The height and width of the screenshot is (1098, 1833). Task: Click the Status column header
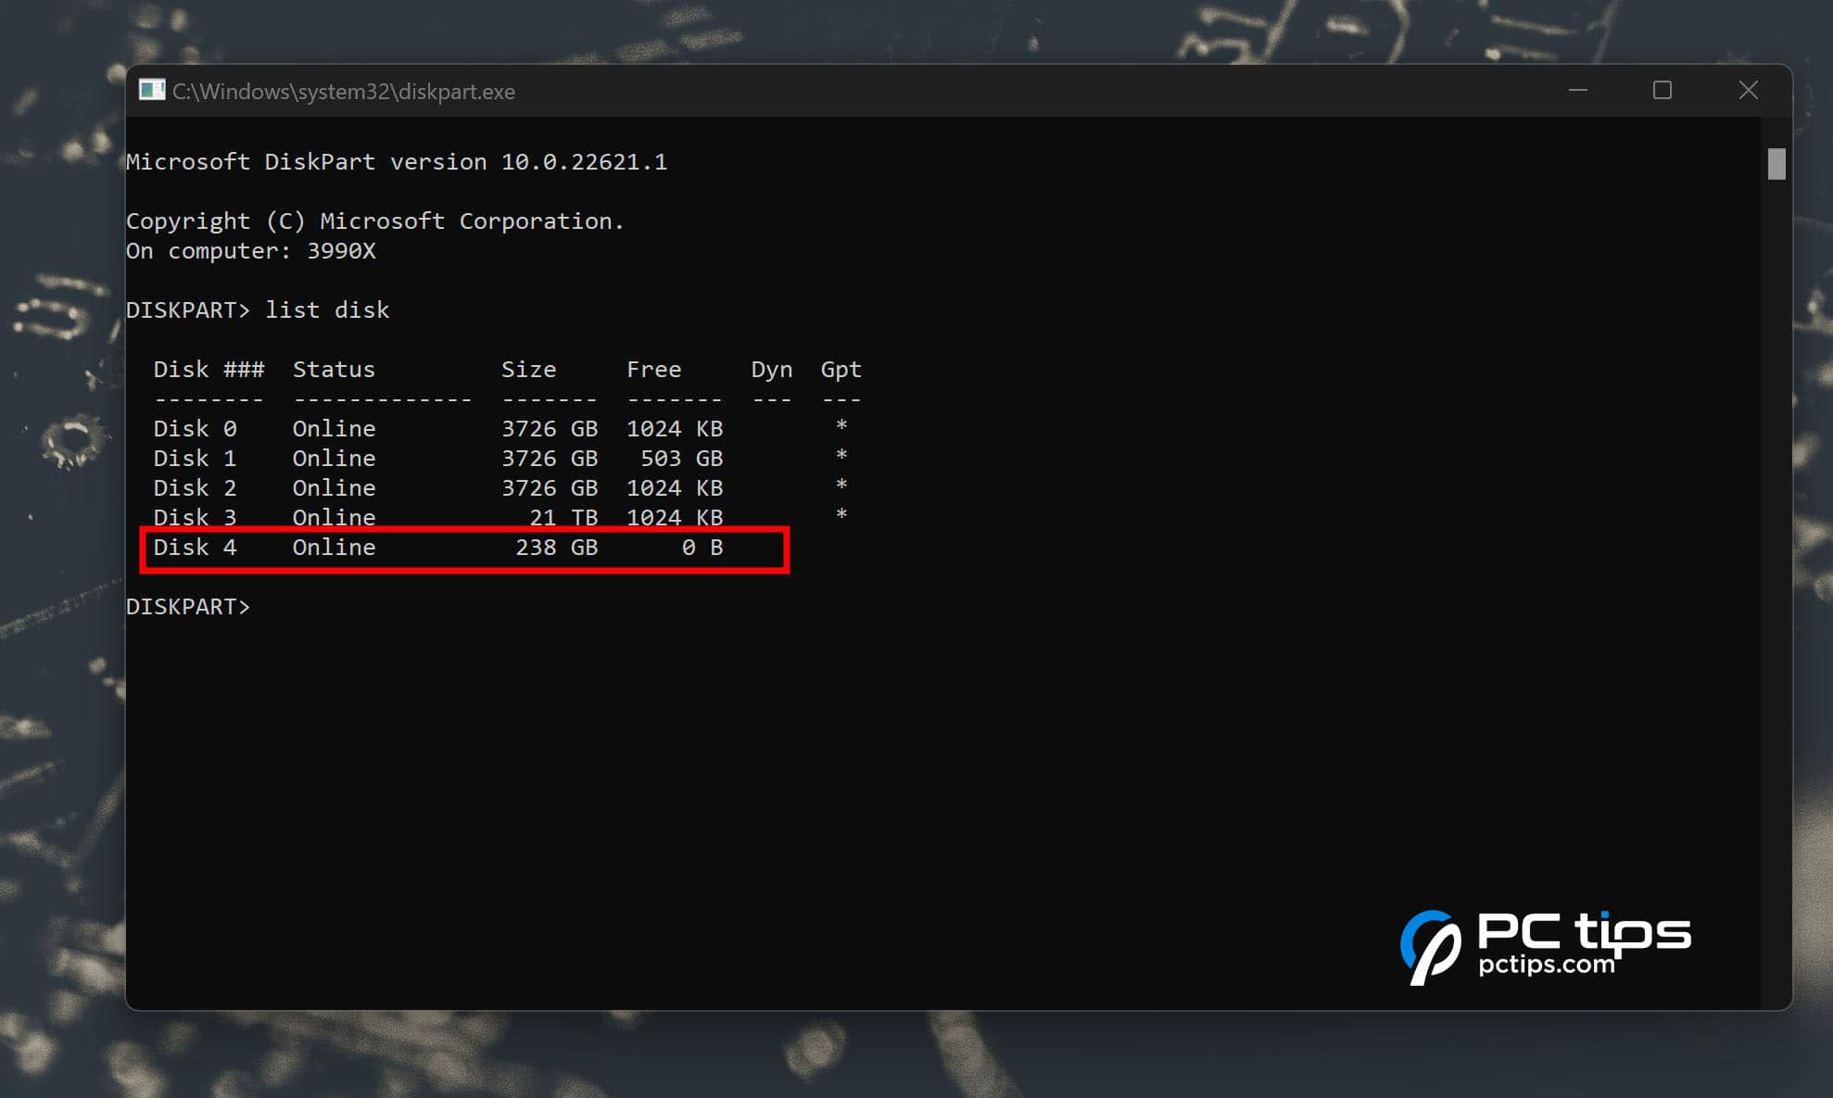pyautogui.click(x=334, y=370)
